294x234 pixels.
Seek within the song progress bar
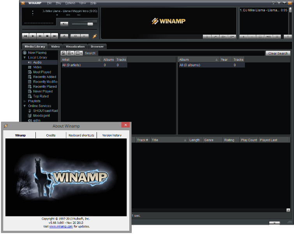(x=60, y=29)
